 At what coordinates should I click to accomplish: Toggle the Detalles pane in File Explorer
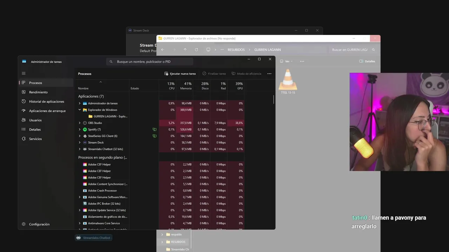pyautogui.click(x=367, y=61)
